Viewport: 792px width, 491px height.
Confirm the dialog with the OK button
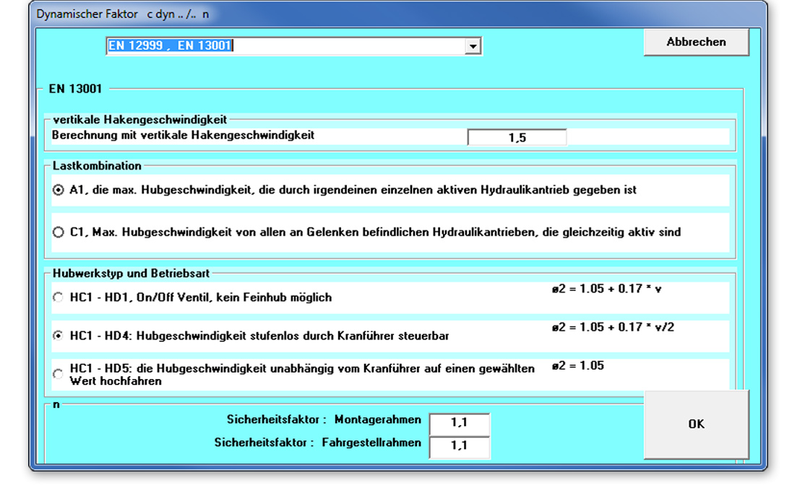click(696, 424)
